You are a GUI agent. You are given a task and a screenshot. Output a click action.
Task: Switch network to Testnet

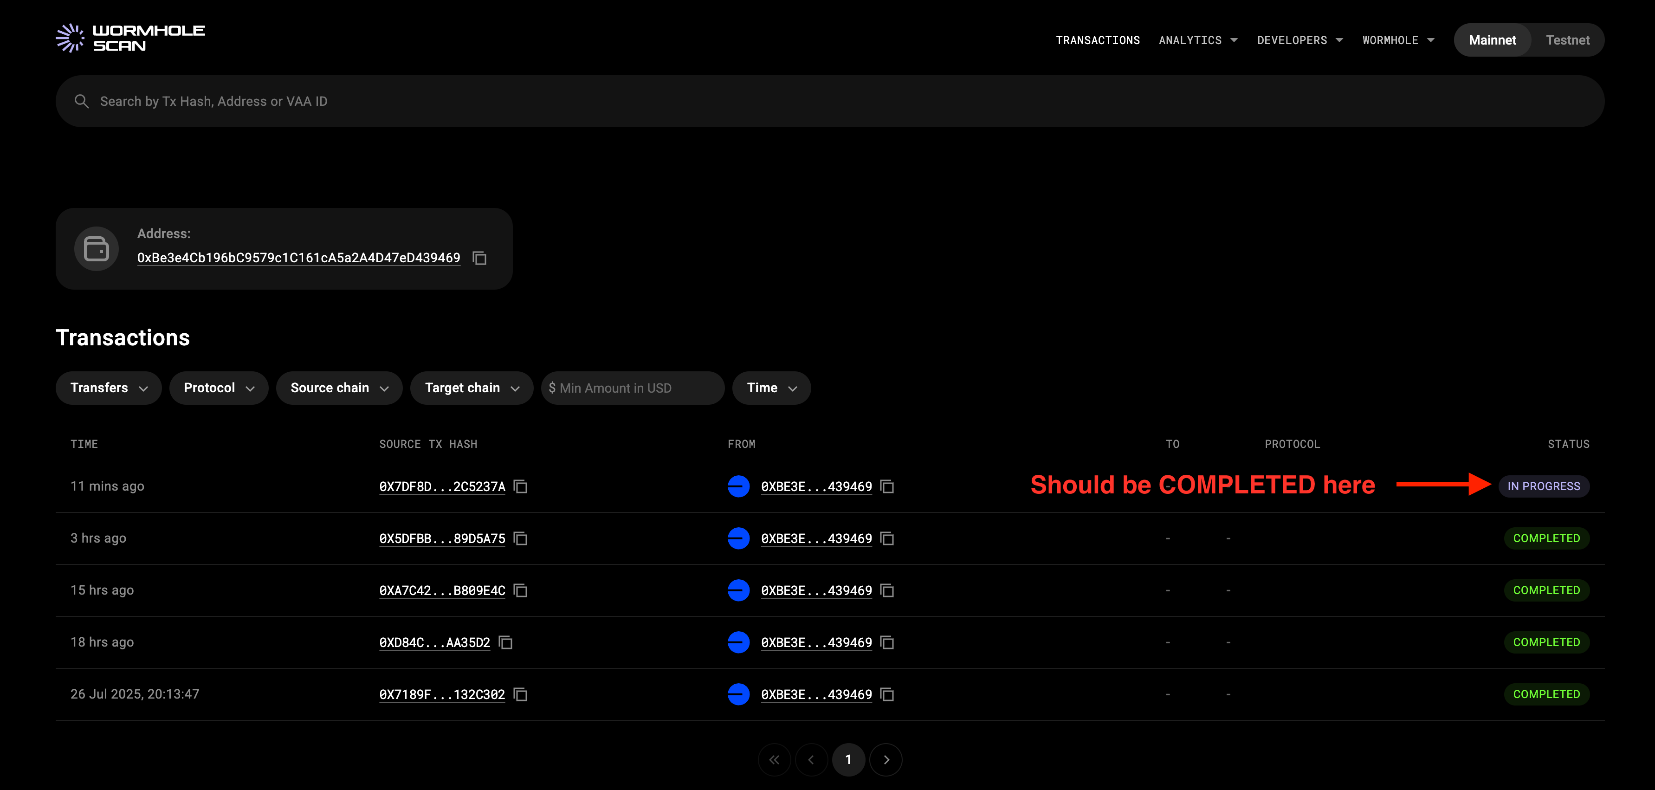point(1567,40)
